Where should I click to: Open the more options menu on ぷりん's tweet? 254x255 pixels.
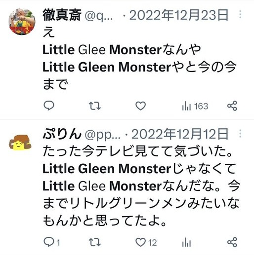coord(240,134)
